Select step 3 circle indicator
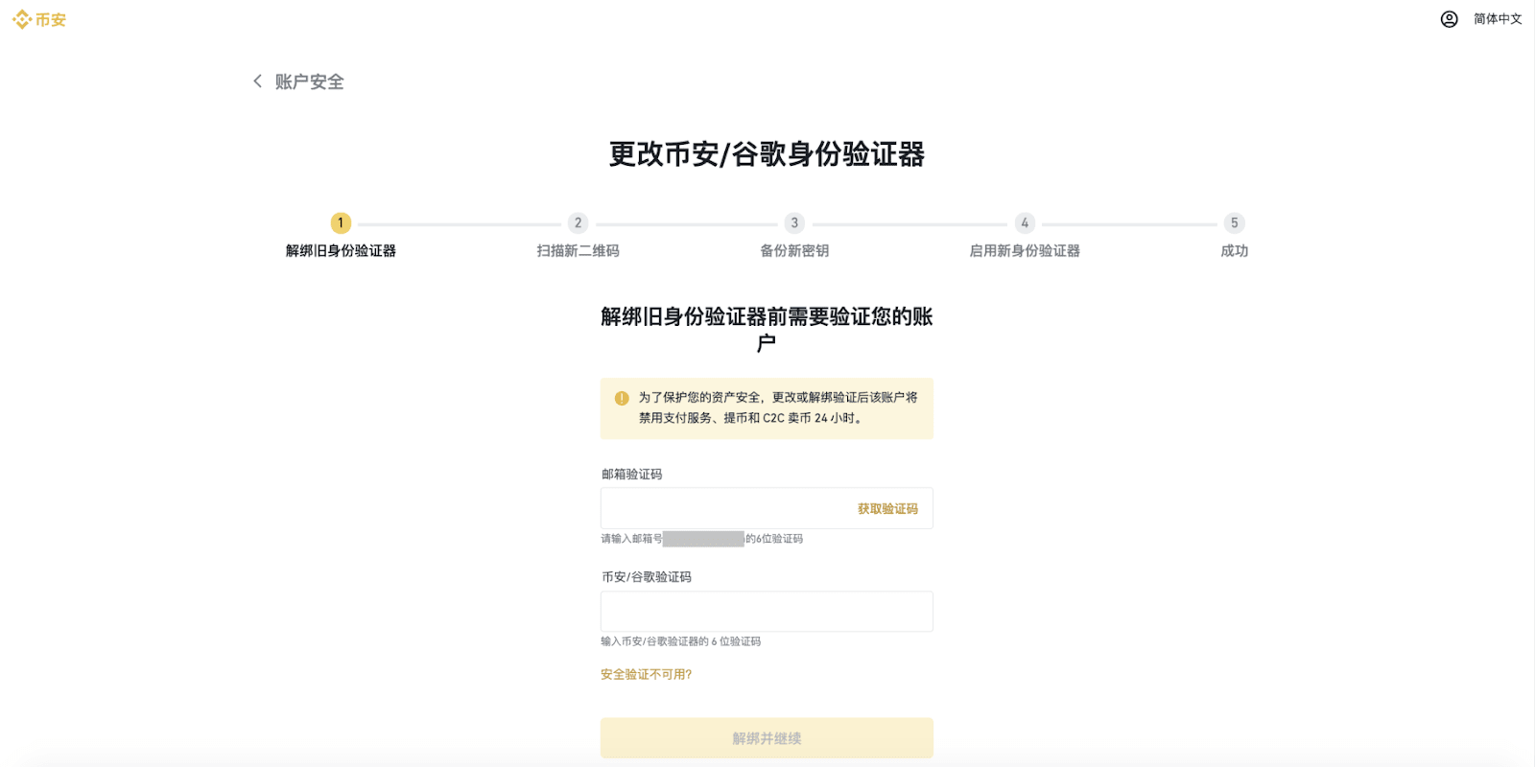Viewport: 1535px width, 767px height. coord(794,223)
